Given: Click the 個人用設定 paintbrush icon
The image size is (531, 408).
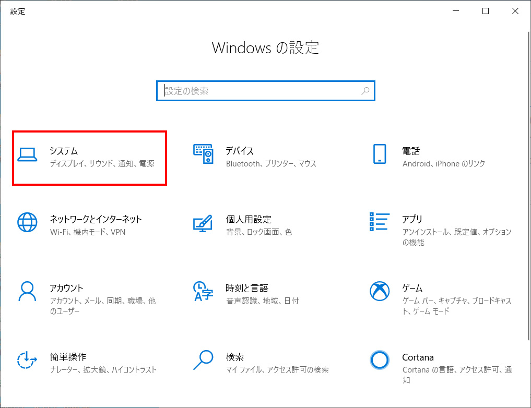Looking at the screenshot, I should [x=203, y=223].
